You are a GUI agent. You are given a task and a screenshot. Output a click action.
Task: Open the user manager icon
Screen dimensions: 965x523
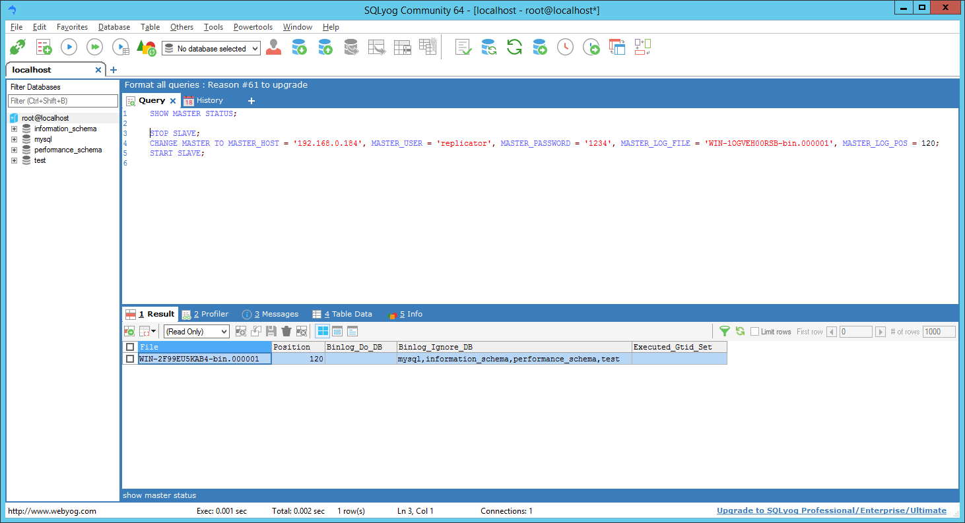click(274, 47)
